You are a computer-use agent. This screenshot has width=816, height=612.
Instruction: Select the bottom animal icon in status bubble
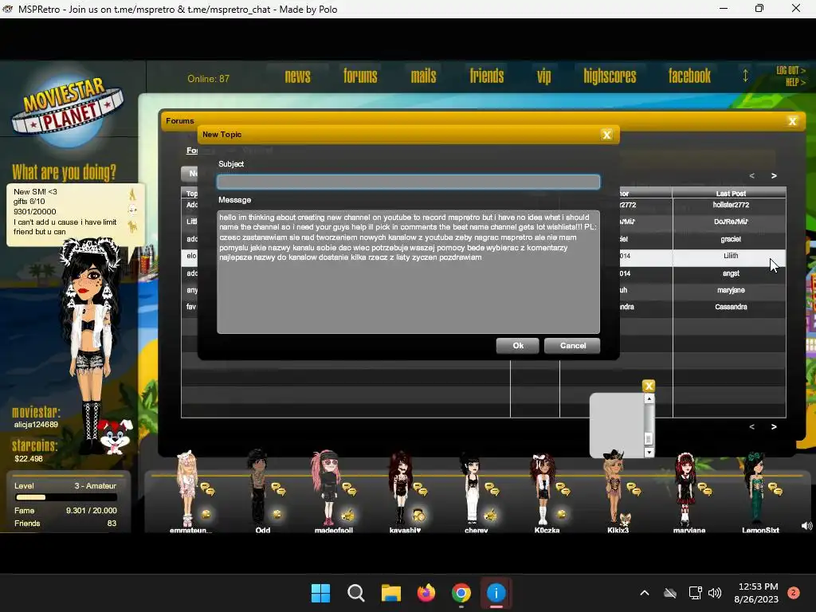pyautogui.click(x=133, y=226)
